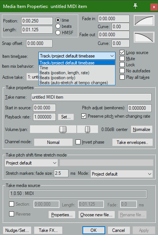158x235 pixels.
Task: Open stretch markers Mode dropdown
Action: [x=122, y=174]
